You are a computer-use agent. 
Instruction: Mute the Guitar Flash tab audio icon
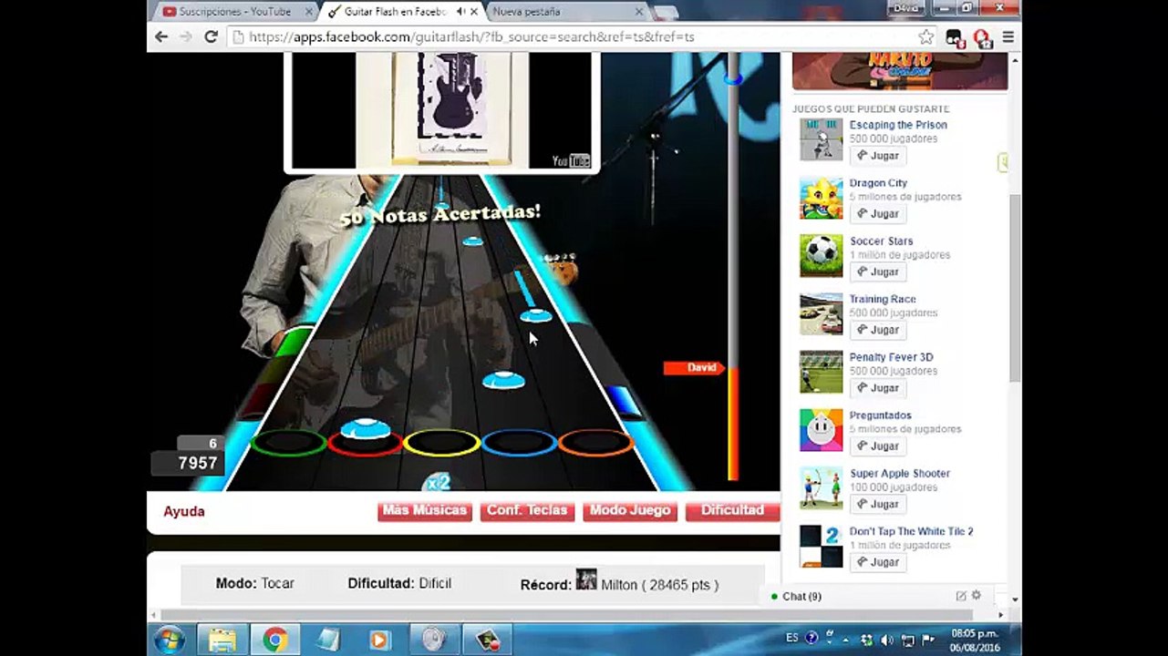point(461,12)
